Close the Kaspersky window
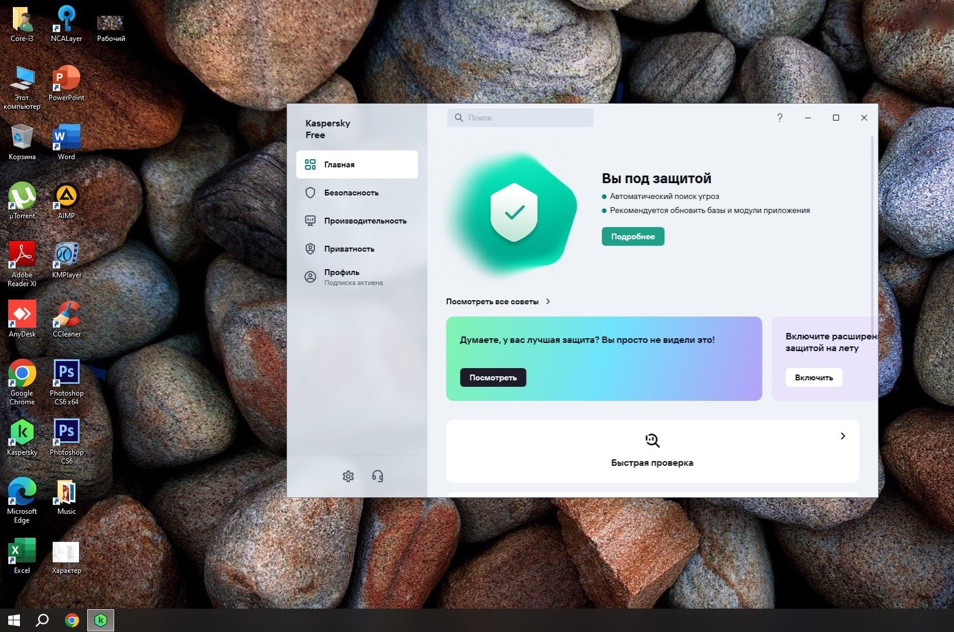The height and width of the screenshot is (632, 954). pos(864,118)
